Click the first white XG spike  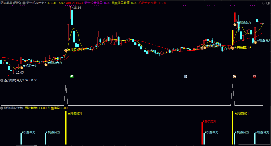66,95
